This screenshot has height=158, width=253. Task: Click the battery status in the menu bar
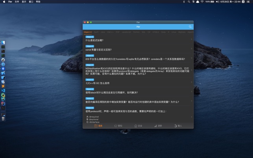[210, 2]
